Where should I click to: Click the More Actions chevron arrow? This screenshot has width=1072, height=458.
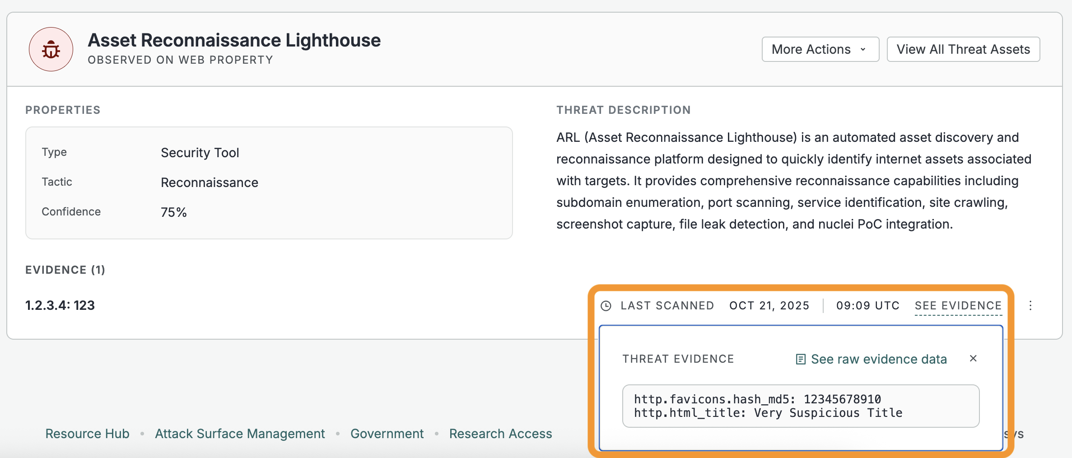pyautogui.click(x=863, y=50)
